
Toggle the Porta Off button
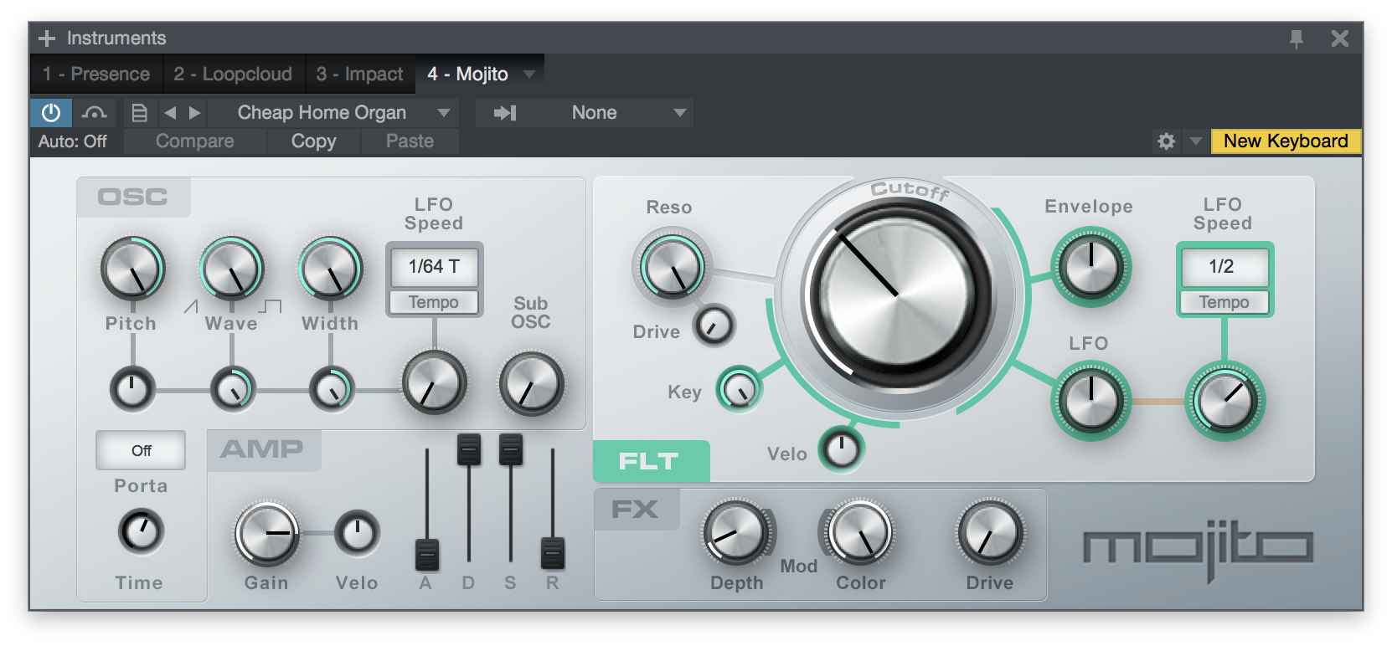tap(141, 450)
